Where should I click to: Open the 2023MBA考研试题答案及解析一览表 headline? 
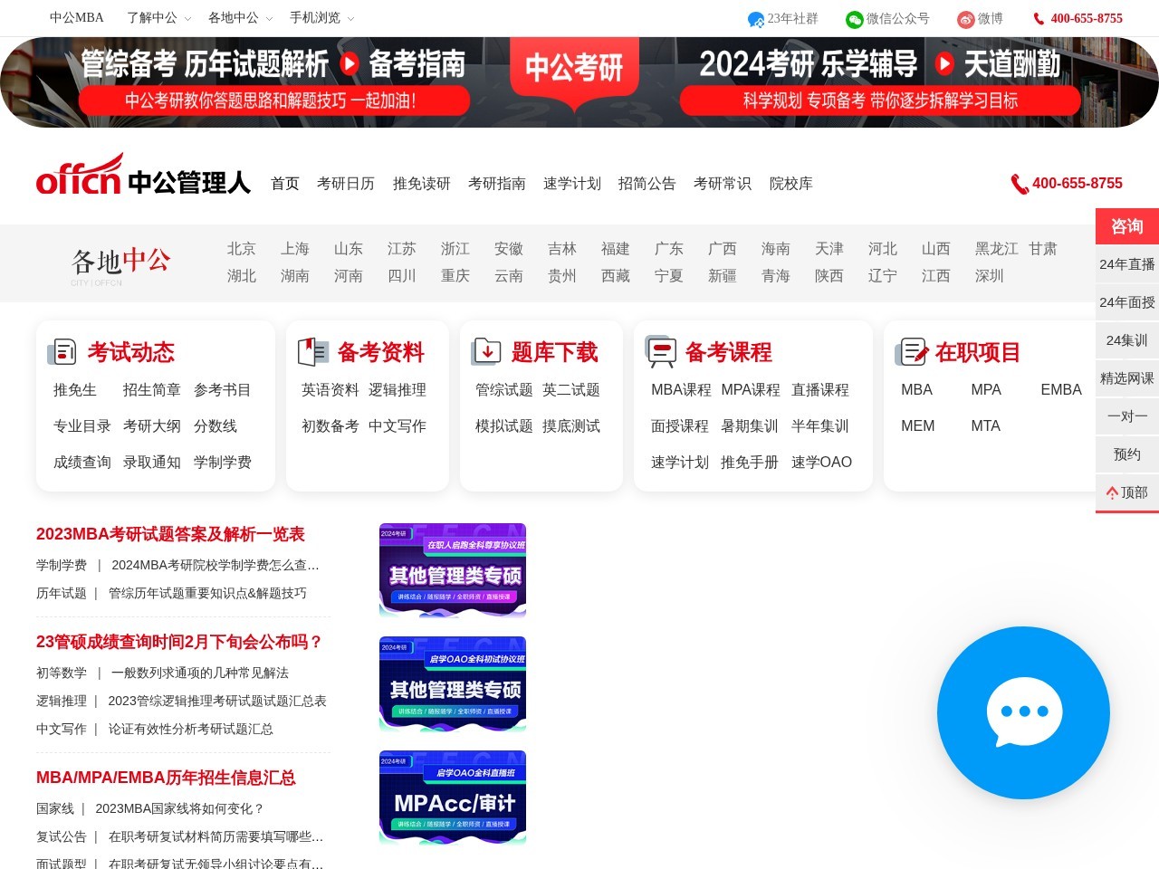coord(170,534)
